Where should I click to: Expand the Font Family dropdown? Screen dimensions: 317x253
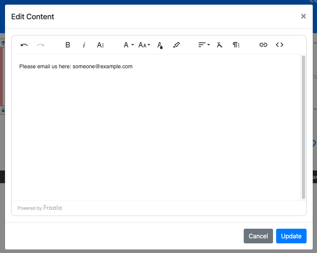128,45
